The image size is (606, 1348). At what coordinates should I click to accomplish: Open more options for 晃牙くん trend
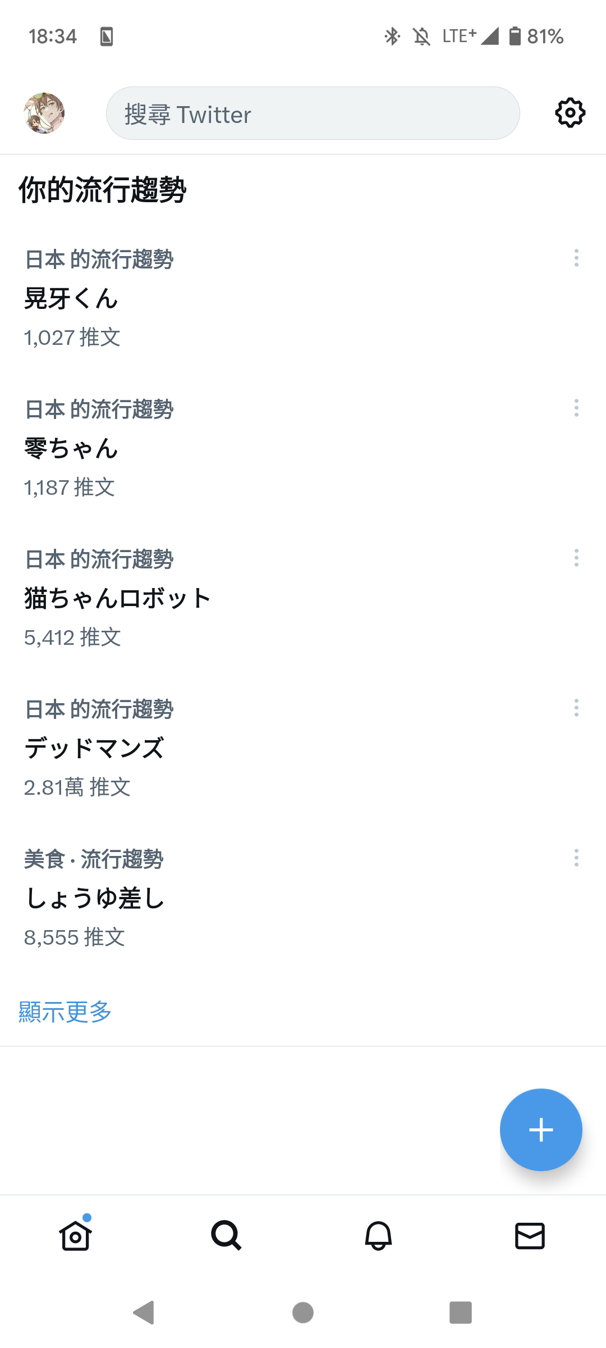[x=576, y=258]
